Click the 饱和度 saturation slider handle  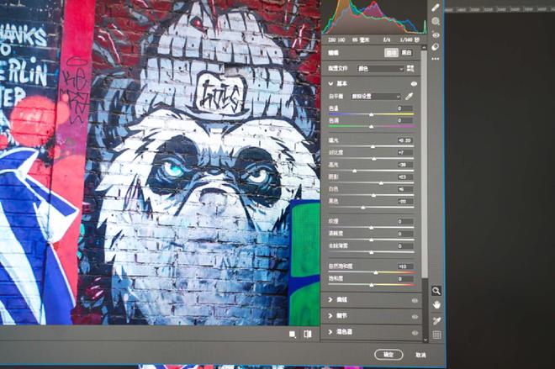371,285
